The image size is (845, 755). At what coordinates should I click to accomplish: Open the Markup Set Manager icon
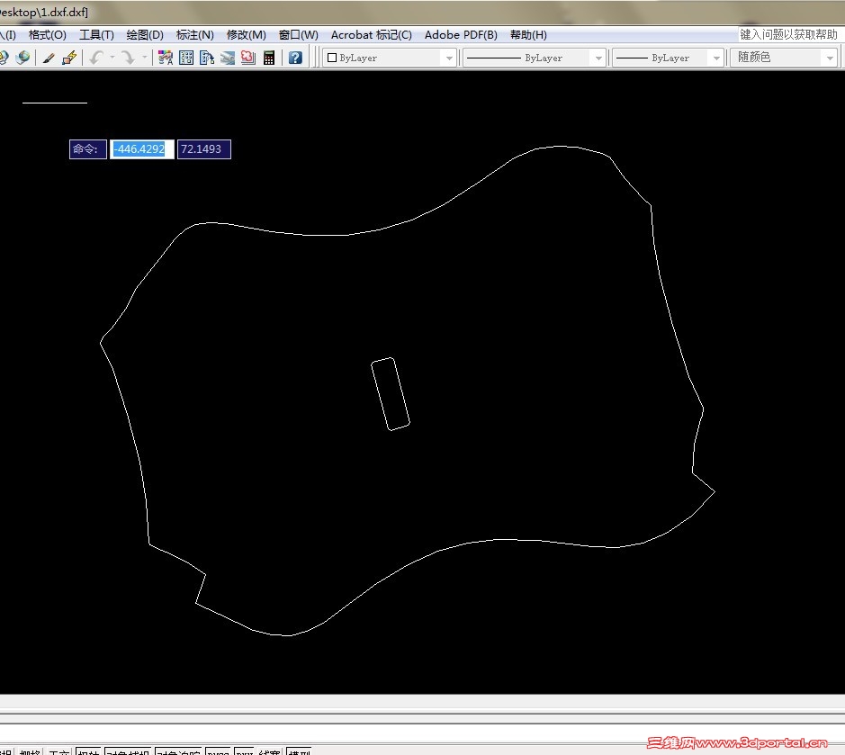tap(248, 58)
